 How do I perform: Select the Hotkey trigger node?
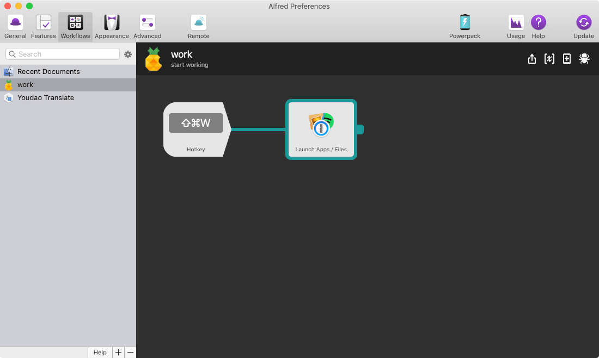tap(197, 129)
